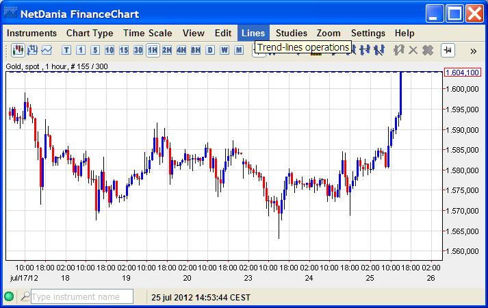Image resolution: width=488 pixels, height=308 pixels.
Task: Click the green connection status indicator
Action: point(9,296)
